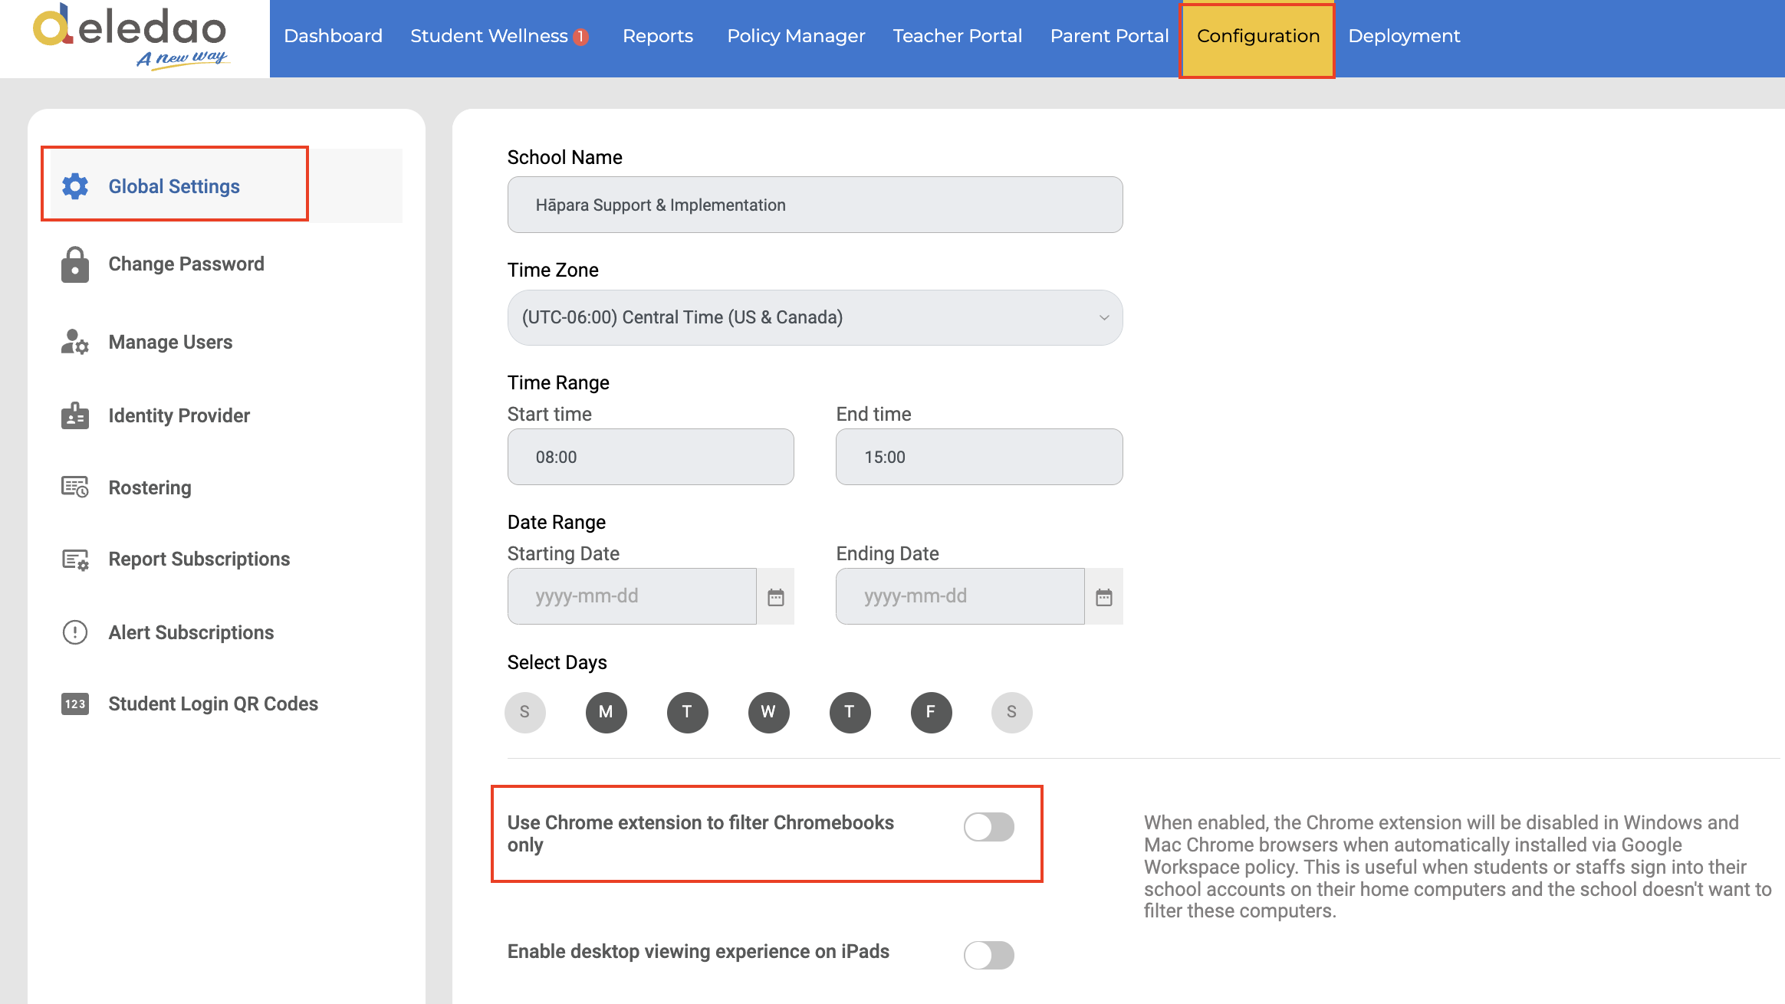
Task: Click the Rostering list icon
Action: pos(75,487)
